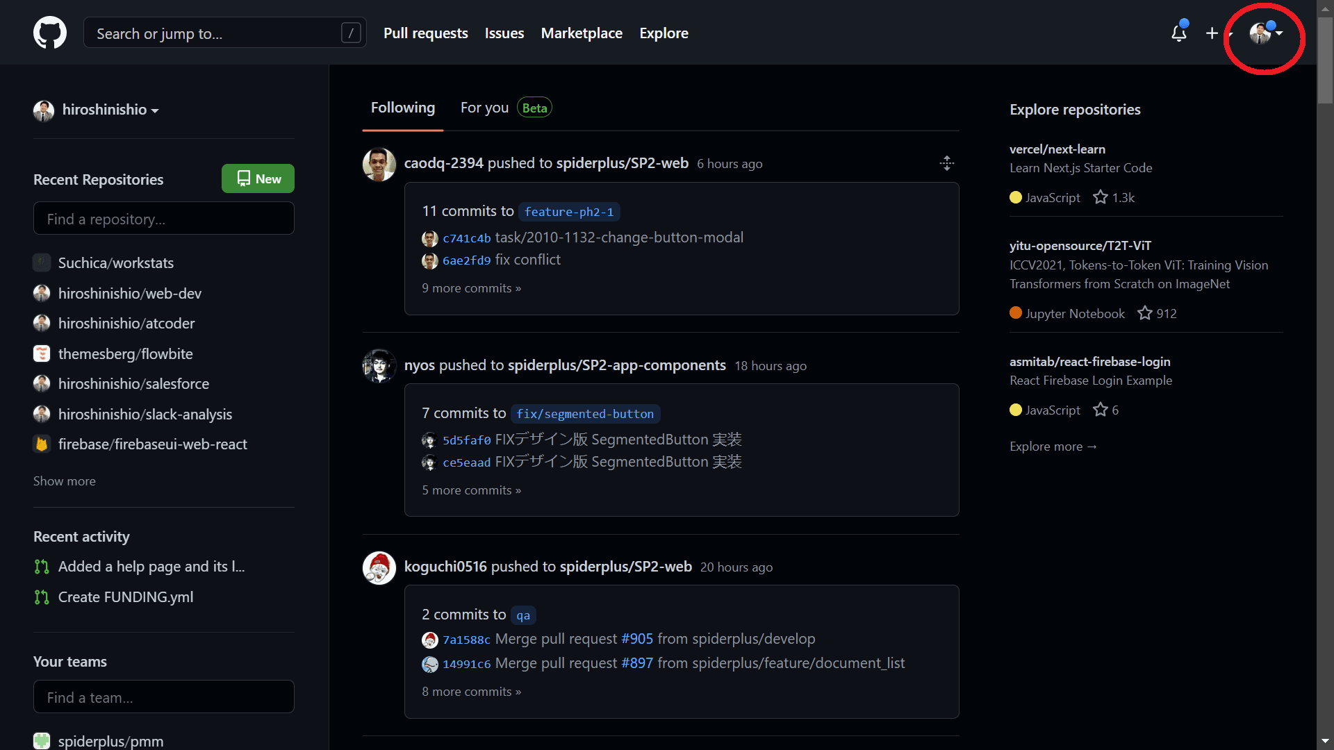This screenshot has width=1334, height=750.
Task: Open firebase/firebaseui-web-react repository
Action: pyautogui.click(x=153, y=444)
